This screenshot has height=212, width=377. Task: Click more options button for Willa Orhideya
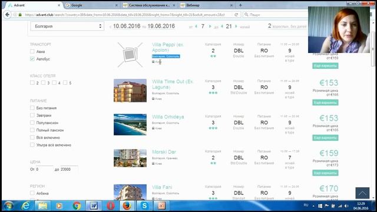click(325, 138)
